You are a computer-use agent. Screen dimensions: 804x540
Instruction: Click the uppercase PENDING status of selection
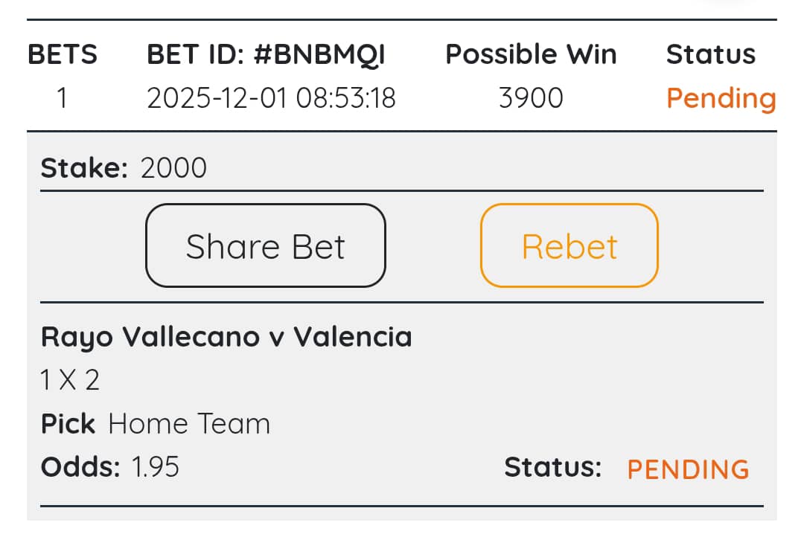click(x=688, y=469)
